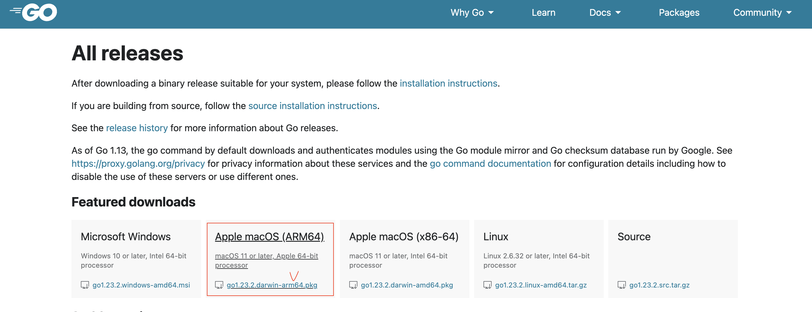Expand the Docs dropdown arrow
This screenshot has width=812, height=312.
tap(618, 13)
